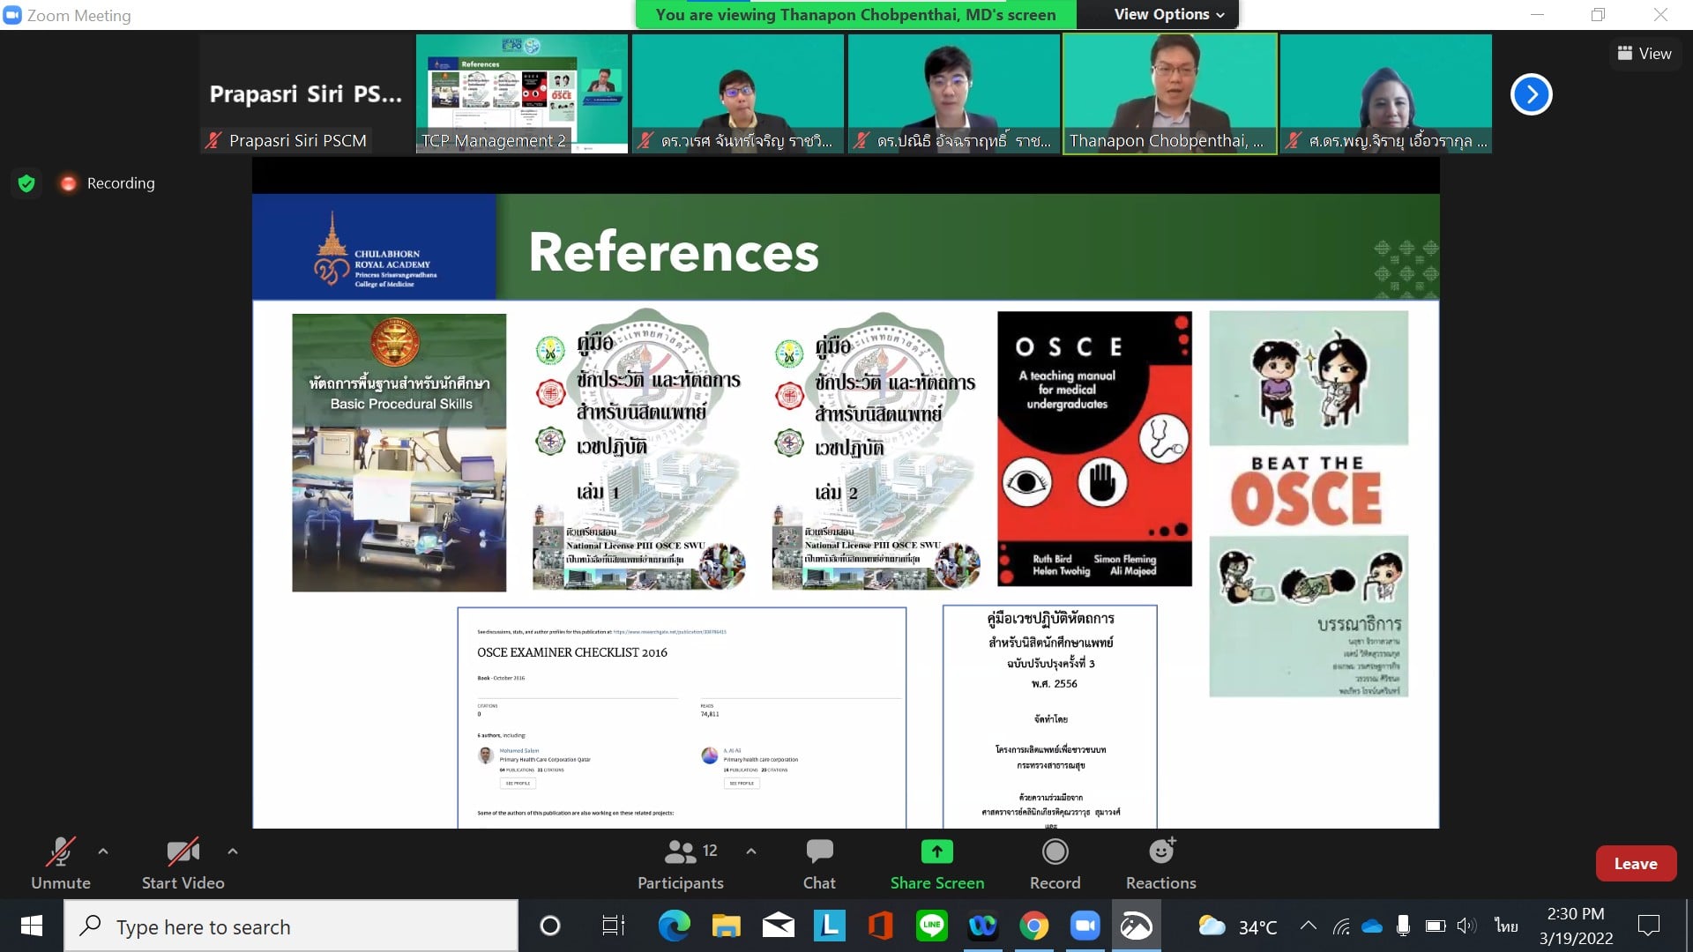Open Google Chrome from taskbar
The height and width of the screenshot is (952, 1693).
(1033, 926)
